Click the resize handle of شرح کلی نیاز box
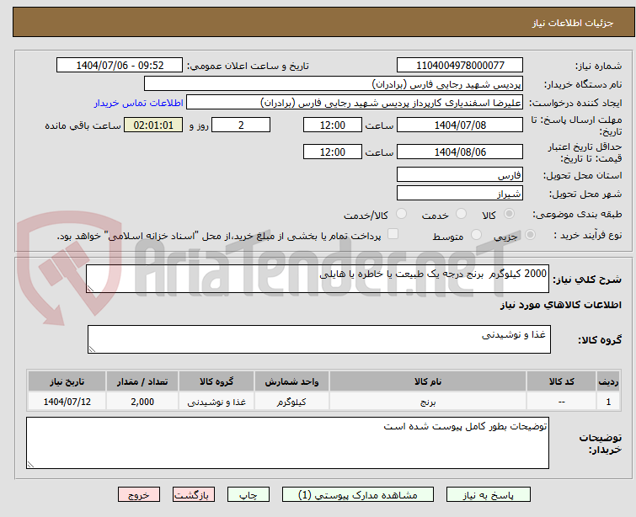Viewport: 636px width, 517px height. click(x=90, y=288)
